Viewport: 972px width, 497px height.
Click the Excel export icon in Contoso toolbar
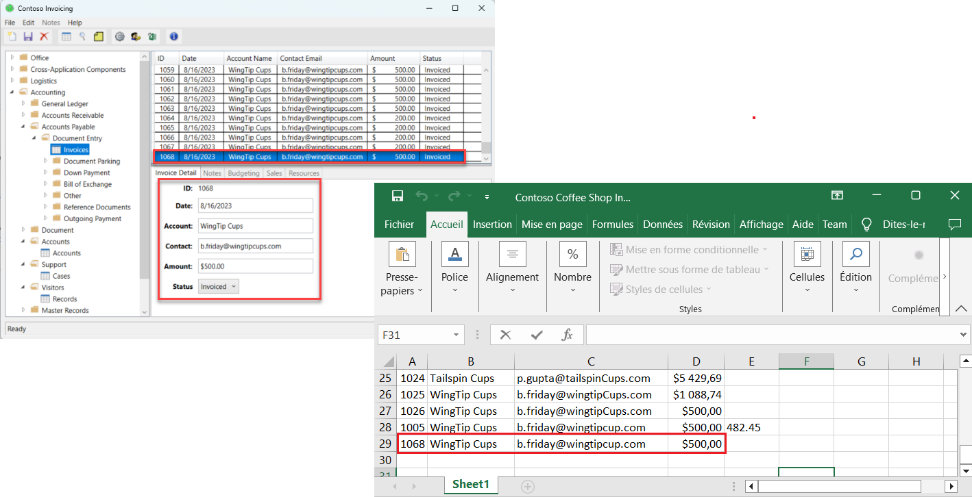[151, 36]
